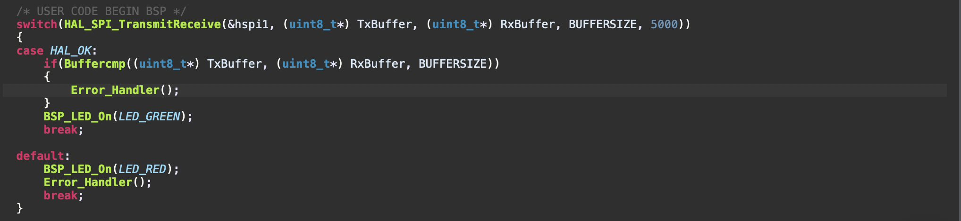Select the LED_RED constant

pyautogui.click(x=142, y=169)
